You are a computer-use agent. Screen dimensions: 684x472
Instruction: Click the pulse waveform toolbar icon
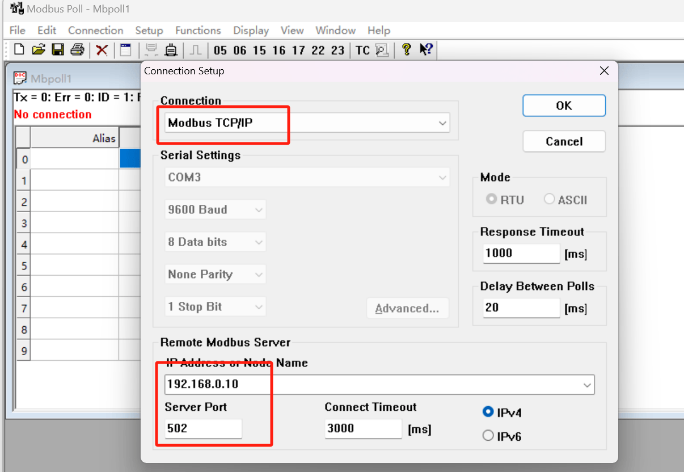(x=196, y=50)
